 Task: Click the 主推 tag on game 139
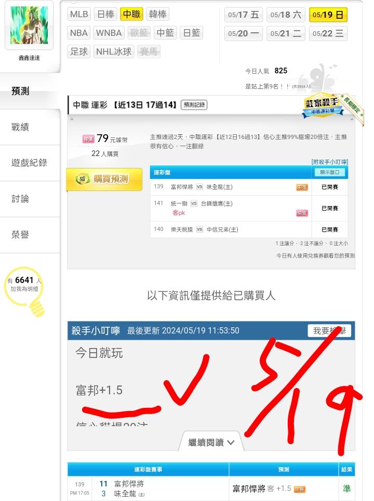(x=302, y=188)
